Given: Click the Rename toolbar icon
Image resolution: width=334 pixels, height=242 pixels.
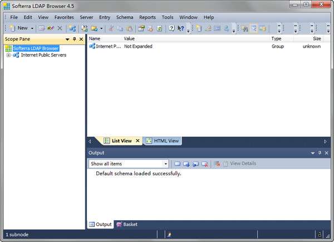Looking at the screenshot, I should pos(51,28).
